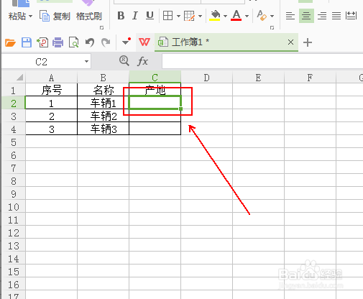Click distributed alignment icon
This screenshot has width=363, height=299.
[351, 16]
